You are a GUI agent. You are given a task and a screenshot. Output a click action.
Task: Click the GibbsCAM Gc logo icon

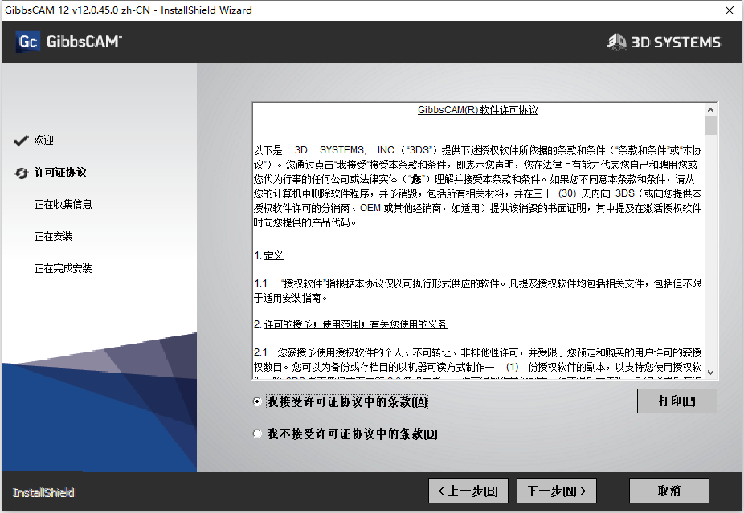tap(27, 41)
